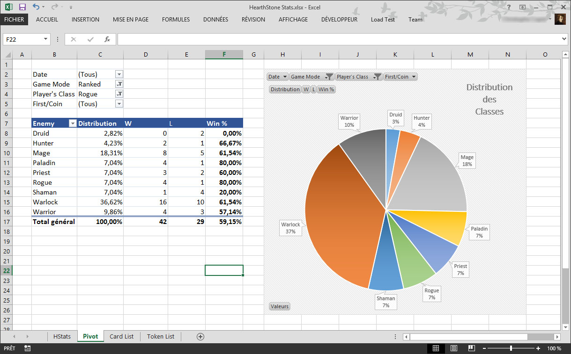Open the Game Mode Ranked filter dropdown
This screenshot has height=354, width=571.
tap(119, 84)
